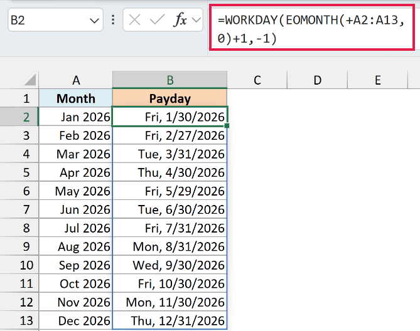
Task: Select column E header
Action: point(378,80)
